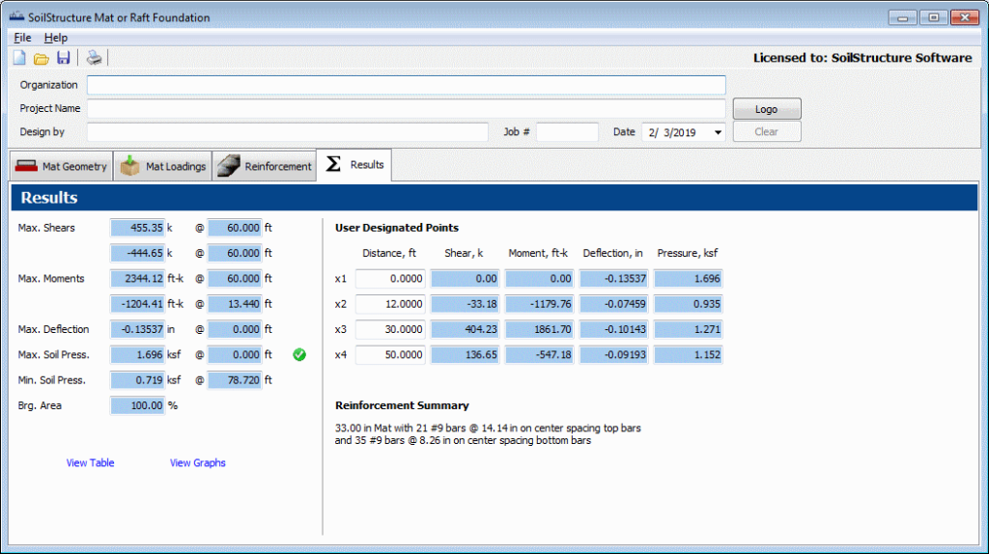Click the Brg. Area value 100.00
This screenshot has width=989, height=554.
137,405
